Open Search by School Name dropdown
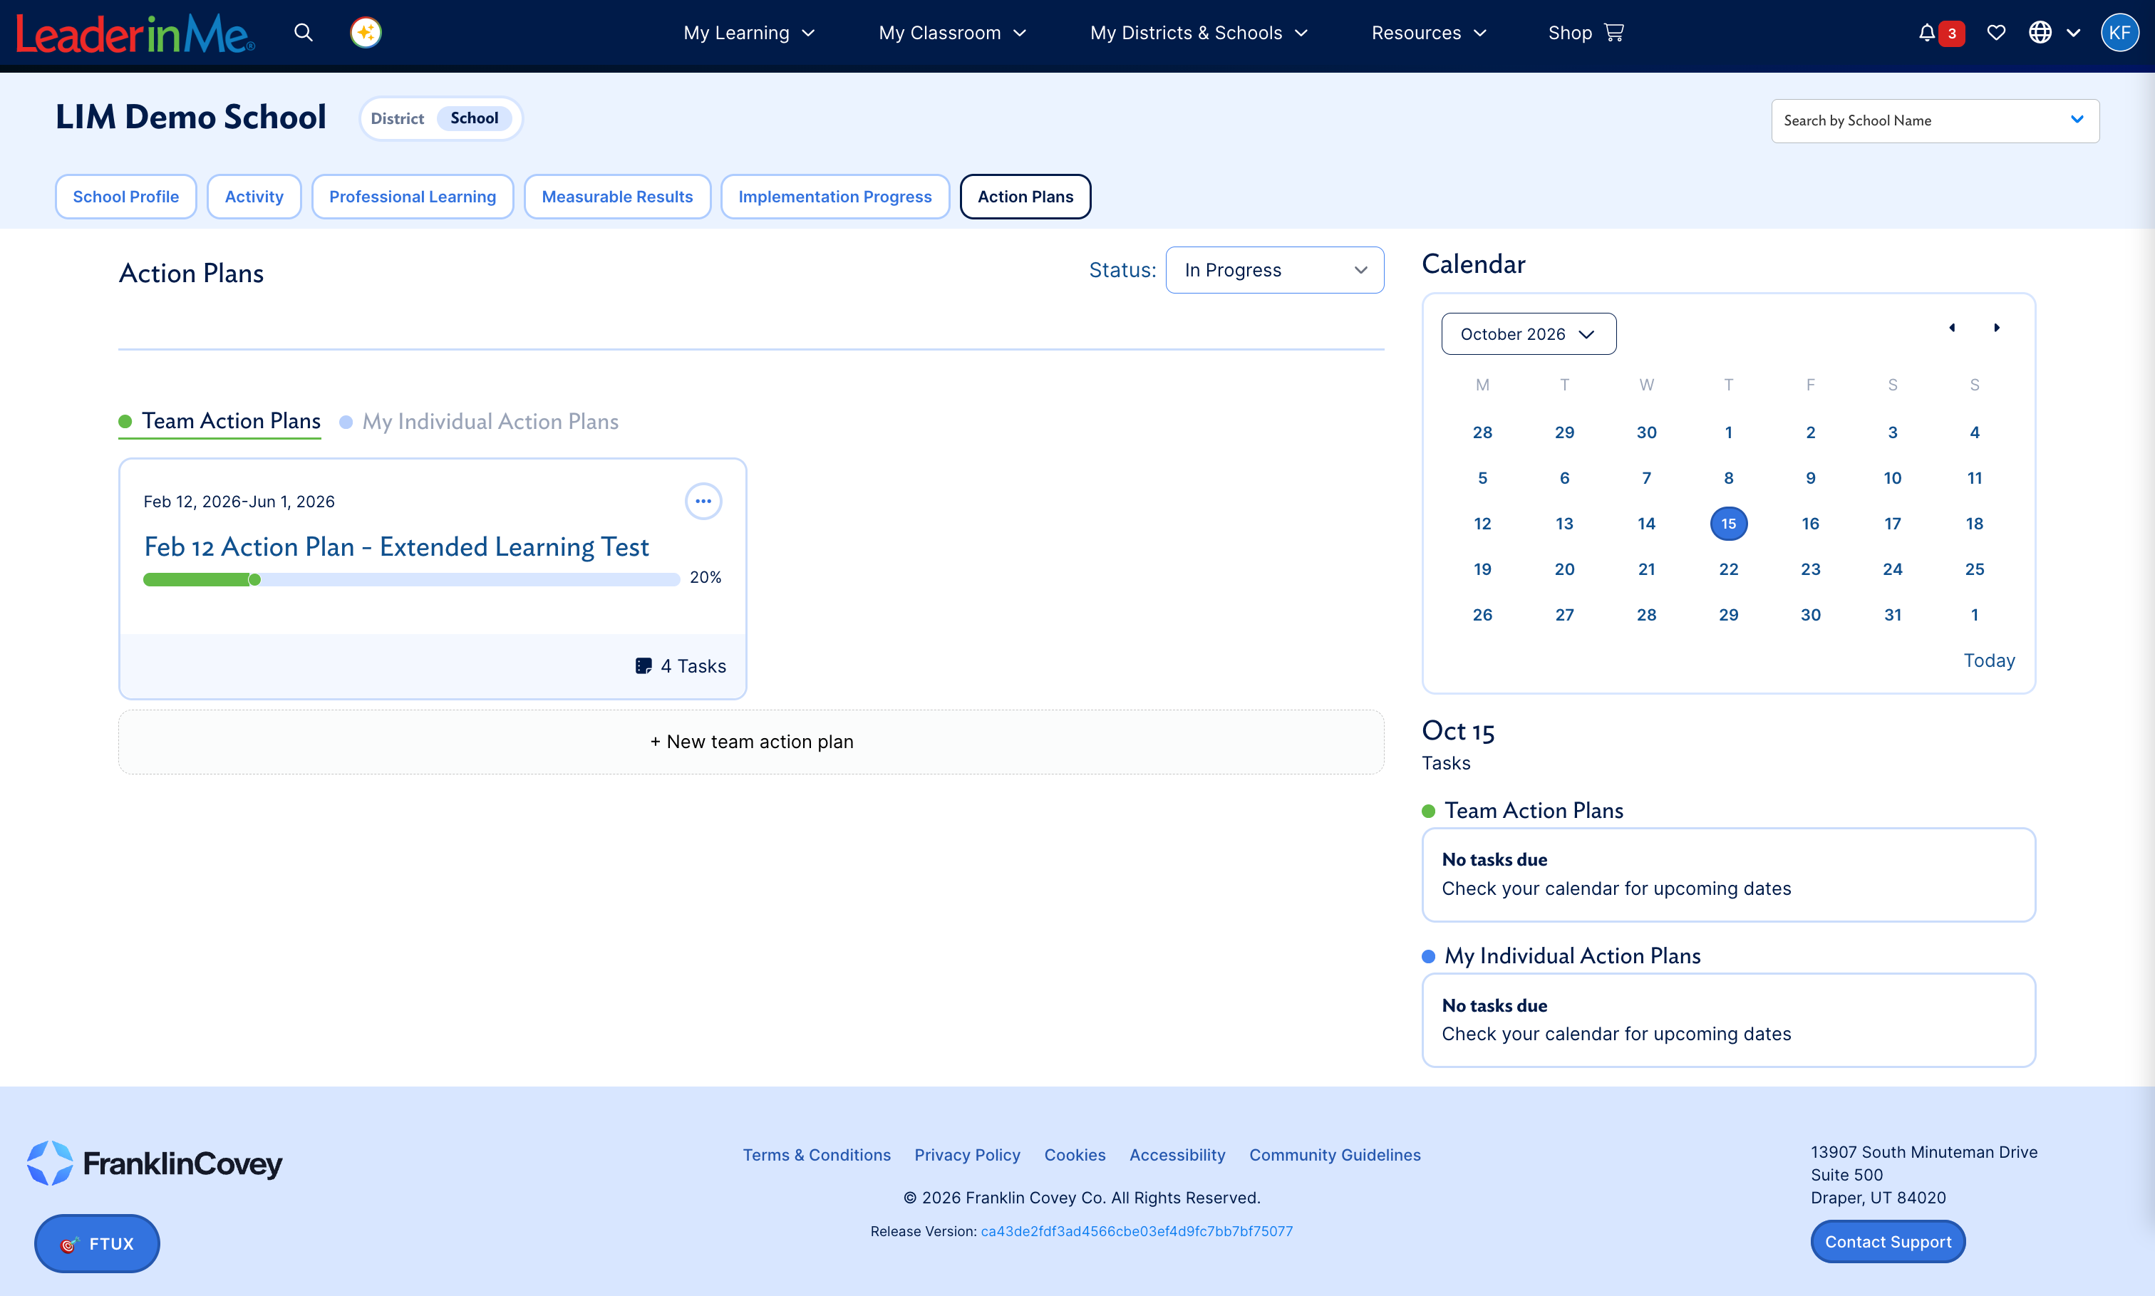Screen dimensions: 2155x1296 (x=1935, y=120)
